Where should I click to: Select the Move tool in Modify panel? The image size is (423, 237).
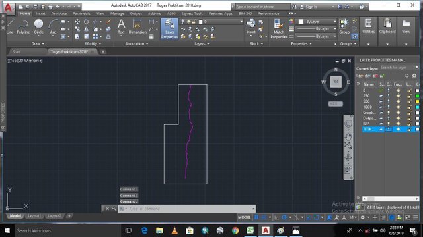(x=77, y=22)
